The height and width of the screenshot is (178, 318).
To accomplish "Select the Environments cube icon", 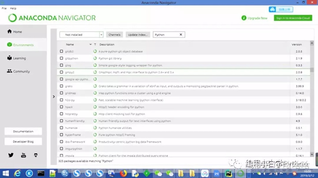I will [x=9, y=44].
